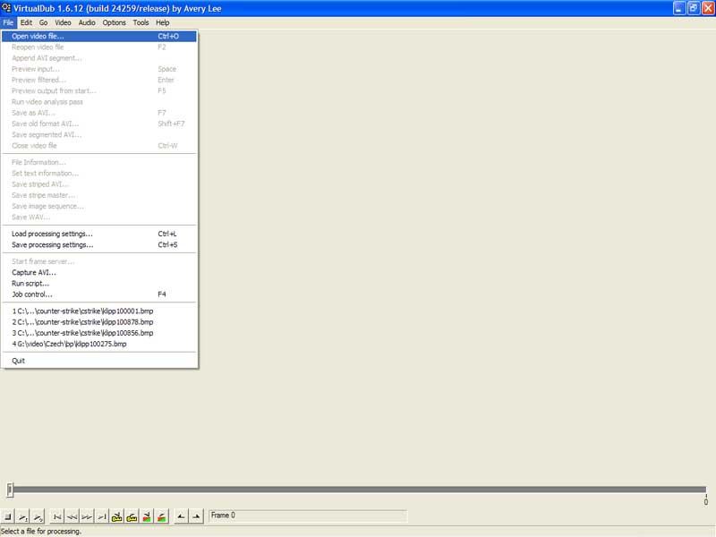The height and width of the screenshot is (537, 716).
Task: Open the Help menu
Action: click(x=163, y=22)
